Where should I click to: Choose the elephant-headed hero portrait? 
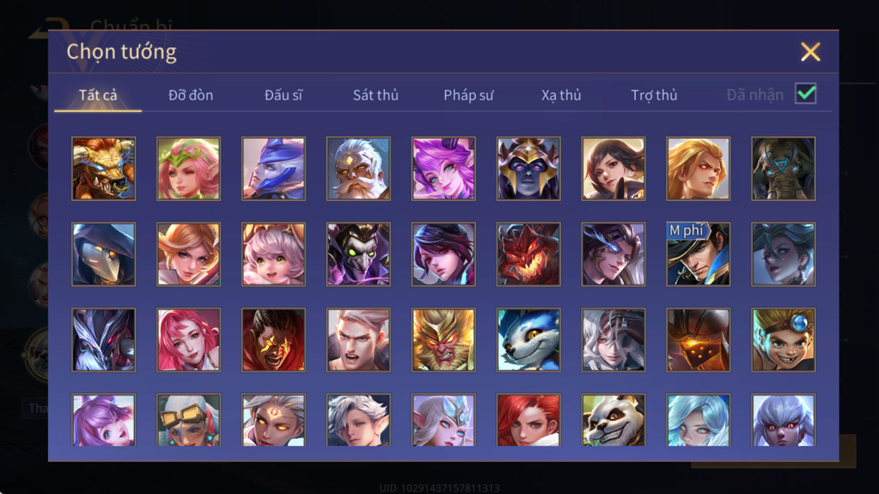783,169
